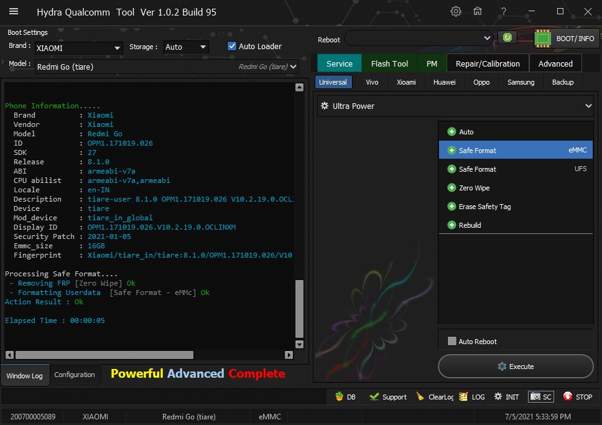Click the Support checkmark icon
602x425 pixels.
click(x=374, y=396)
